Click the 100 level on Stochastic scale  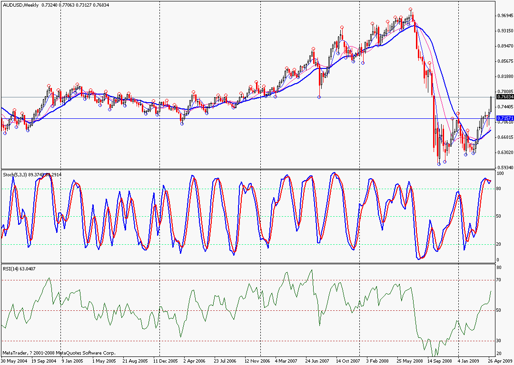pos(500,173)
